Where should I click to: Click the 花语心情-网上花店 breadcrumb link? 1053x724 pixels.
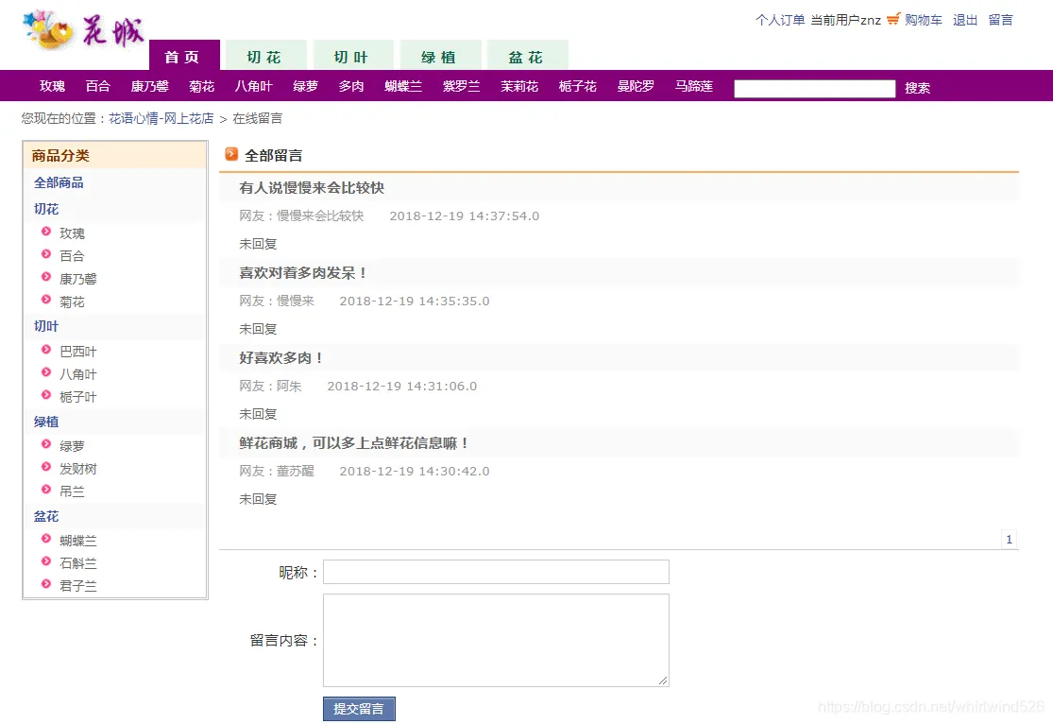point(161,118)
